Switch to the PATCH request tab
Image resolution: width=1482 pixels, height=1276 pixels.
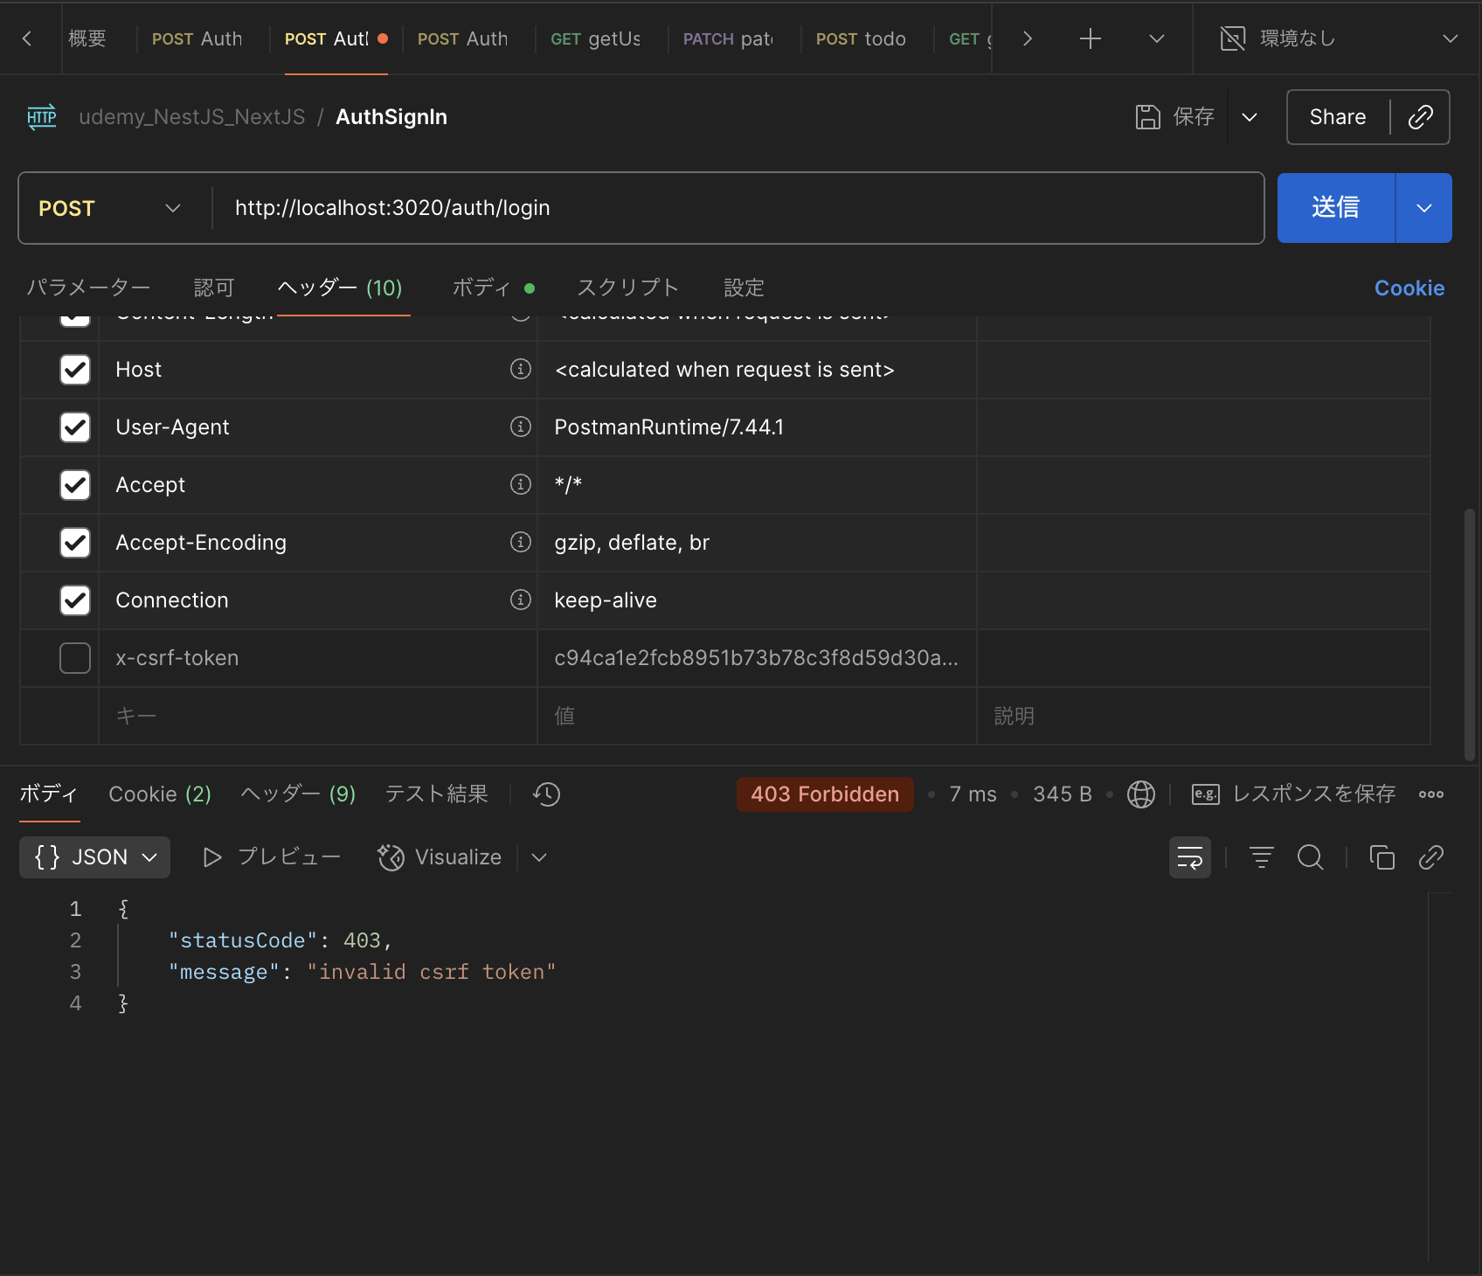point(729,38)
